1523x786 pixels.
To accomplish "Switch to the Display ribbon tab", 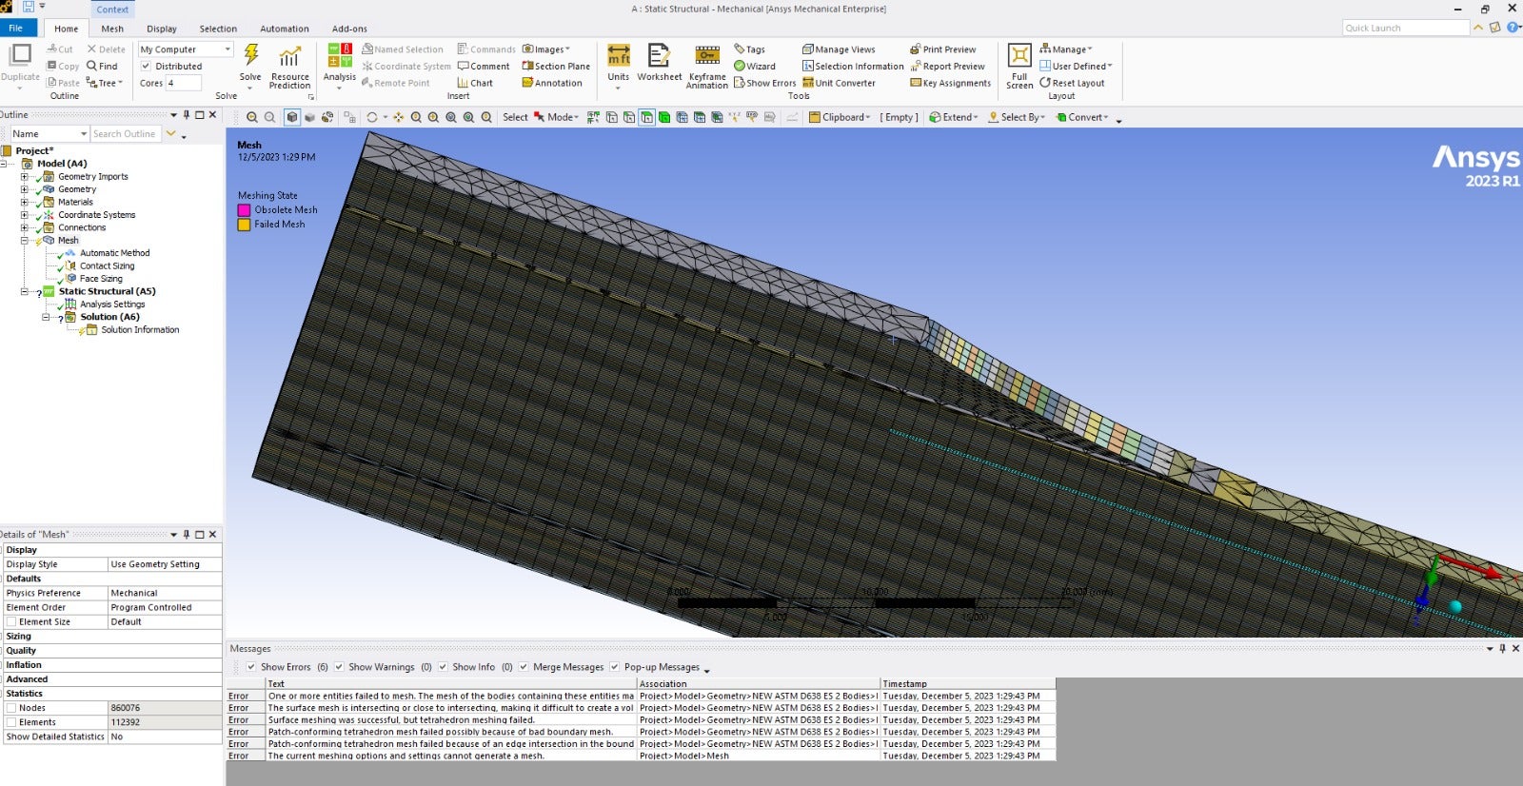I will [162, 29].
